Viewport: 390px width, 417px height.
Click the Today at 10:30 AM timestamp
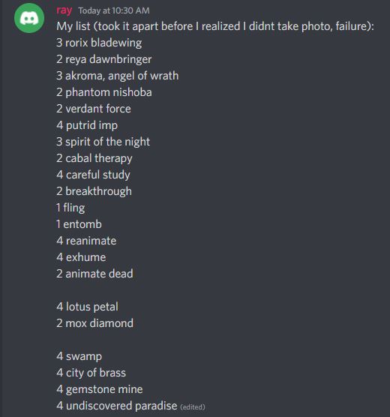pyautogui.click(x=114, y=10)
